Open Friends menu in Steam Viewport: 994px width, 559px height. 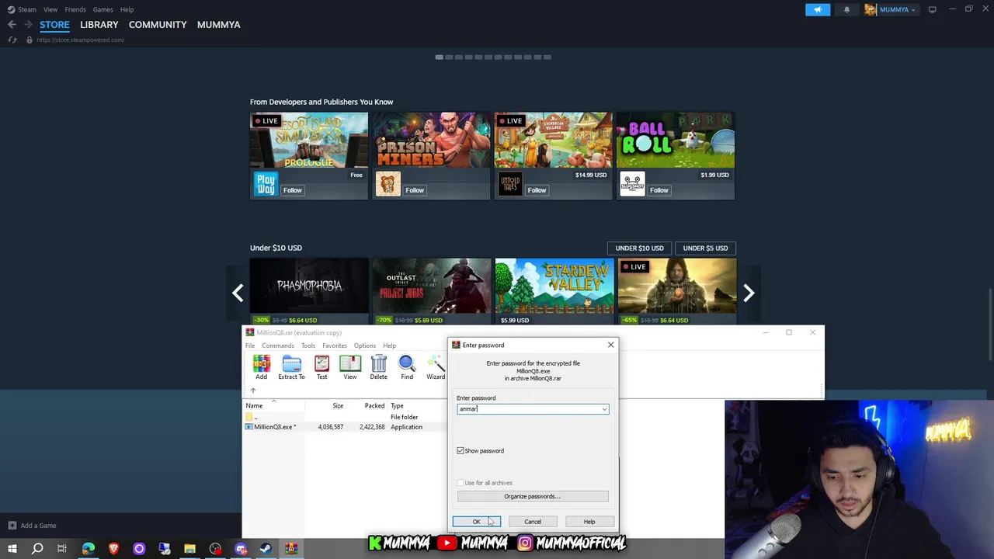75,9
